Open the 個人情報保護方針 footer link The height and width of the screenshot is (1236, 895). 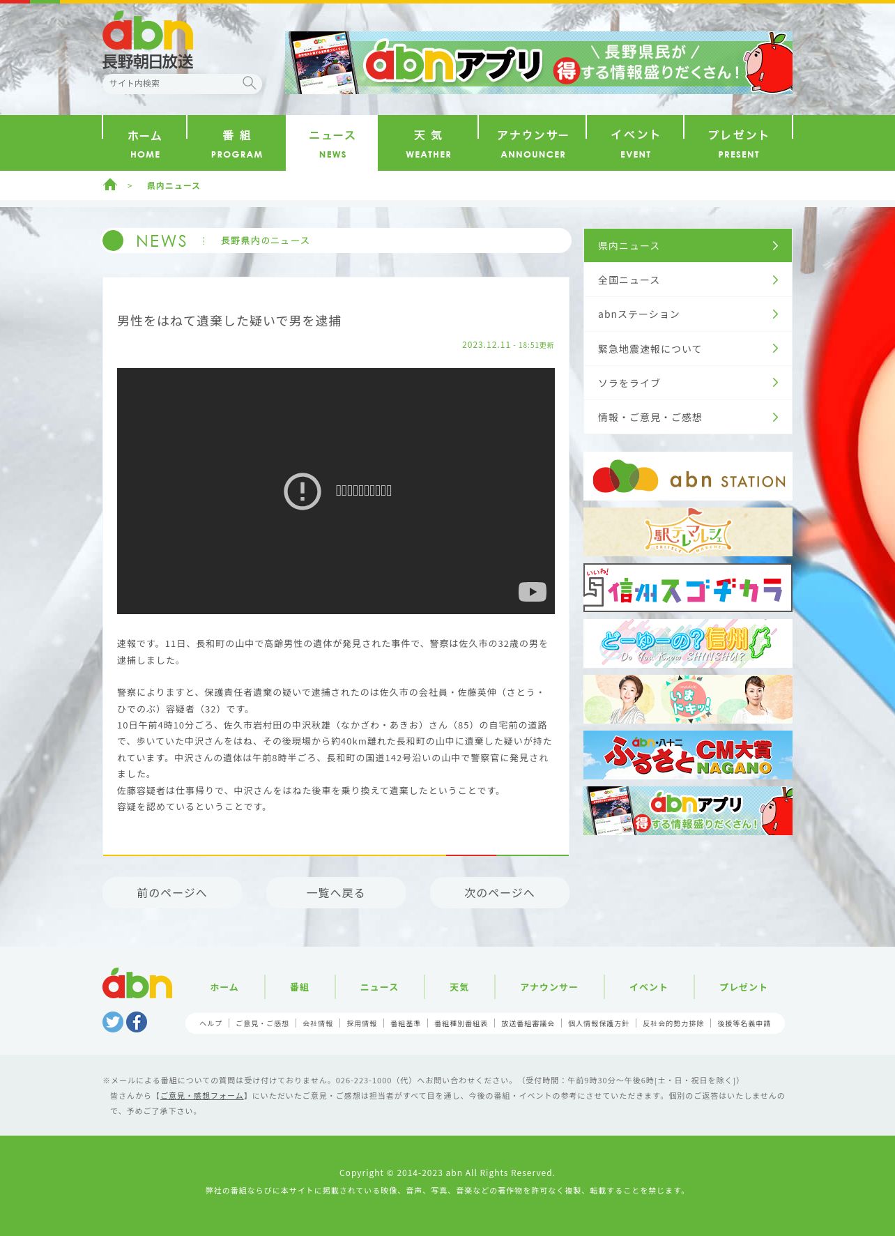(598, 1023)
